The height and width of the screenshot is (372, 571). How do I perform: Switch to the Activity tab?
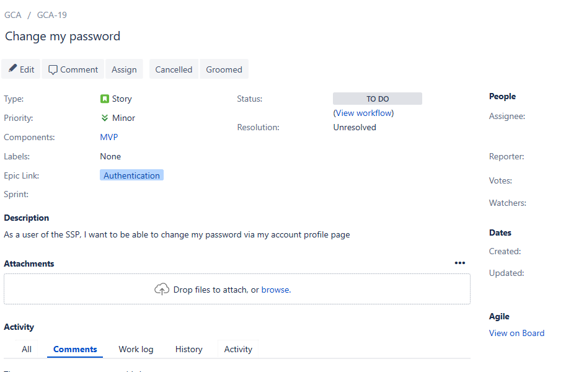(x=238, y=349)
